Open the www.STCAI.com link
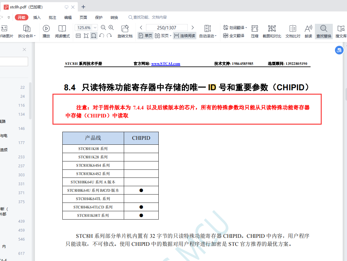 click(x=166, y=64)
